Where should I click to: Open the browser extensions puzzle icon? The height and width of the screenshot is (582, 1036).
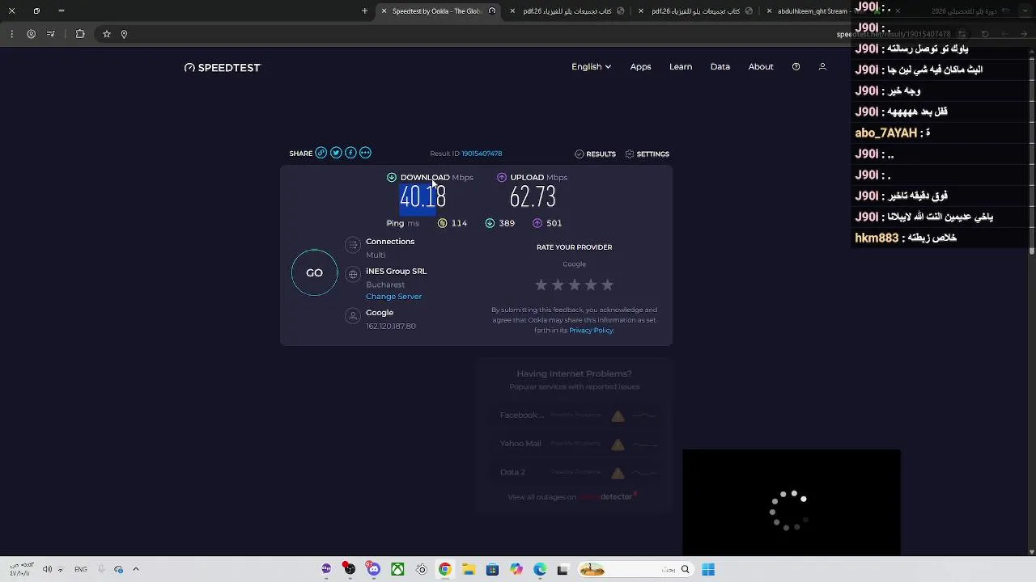click(80, 34)
